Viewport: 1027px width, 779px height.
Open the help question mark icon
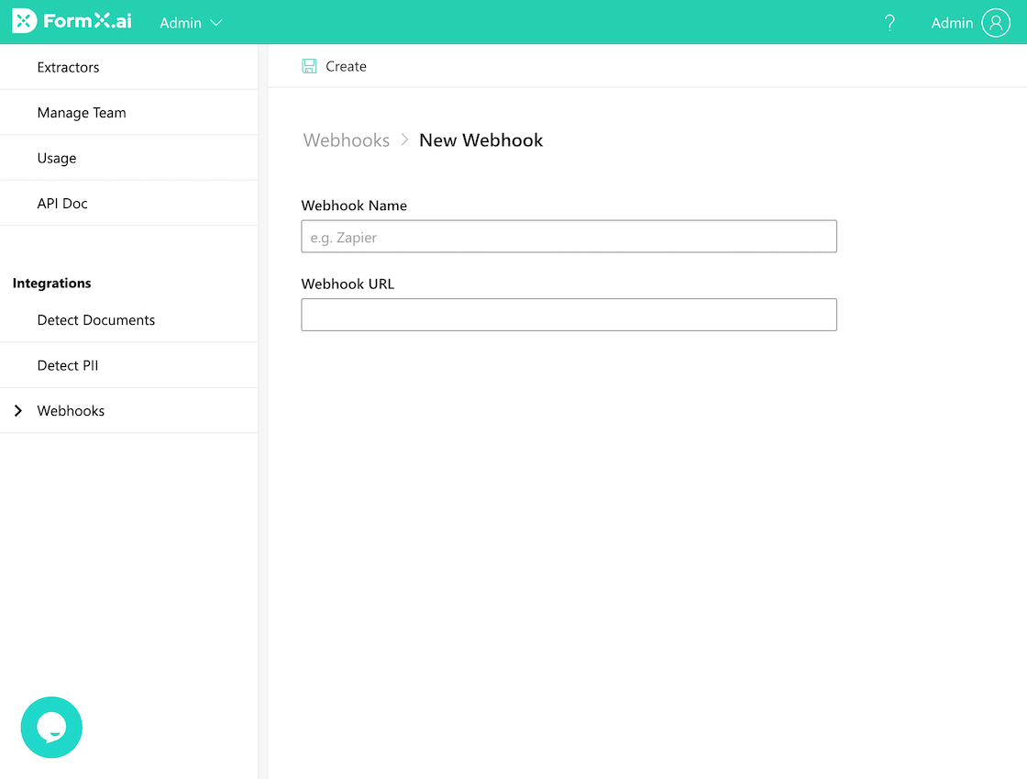pos(889,23)
